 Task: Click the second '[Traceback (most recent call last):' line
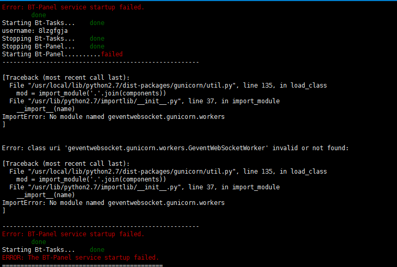coord(66,164)
